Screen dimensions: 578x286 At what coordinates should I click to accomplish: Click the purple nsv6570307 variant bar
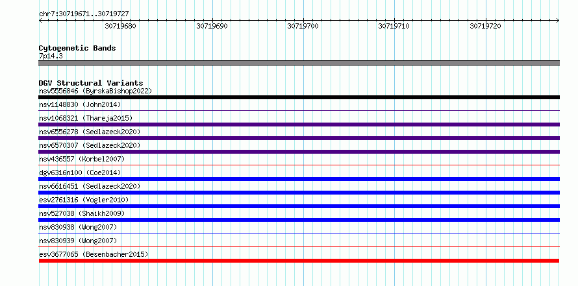pos(299,152)
